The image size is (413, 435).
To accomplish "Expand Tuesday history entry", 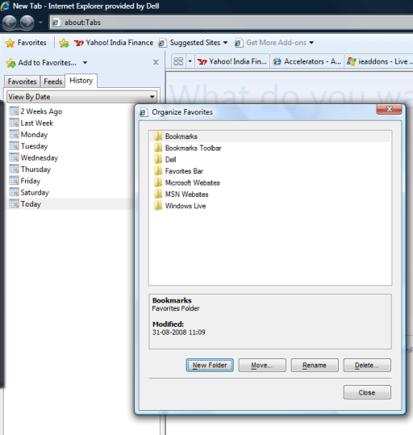I will [x=28, y=146].
